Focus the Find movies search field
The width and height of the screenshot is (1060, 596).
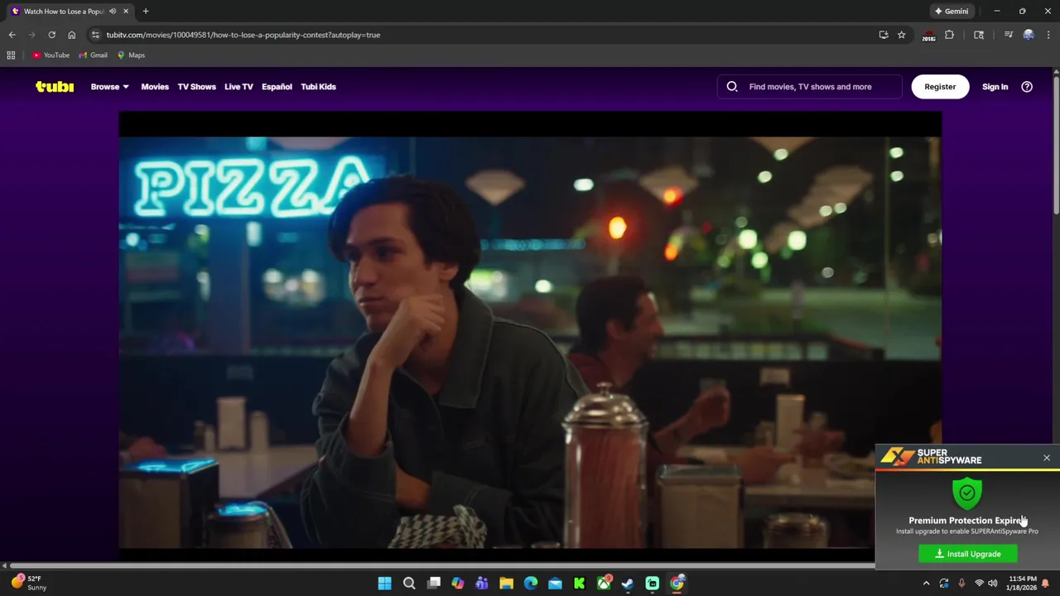click(810, 86)
